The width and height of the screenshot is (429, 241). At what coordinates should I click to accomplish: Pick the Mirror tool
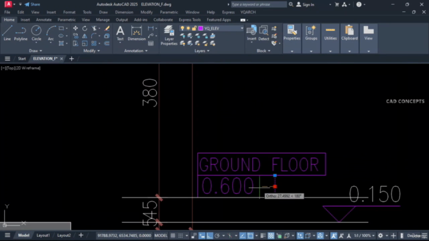(85, 35)
